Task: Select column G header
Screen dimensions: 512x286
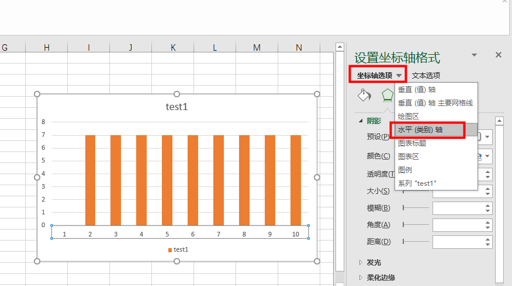Action: [12, 48]
